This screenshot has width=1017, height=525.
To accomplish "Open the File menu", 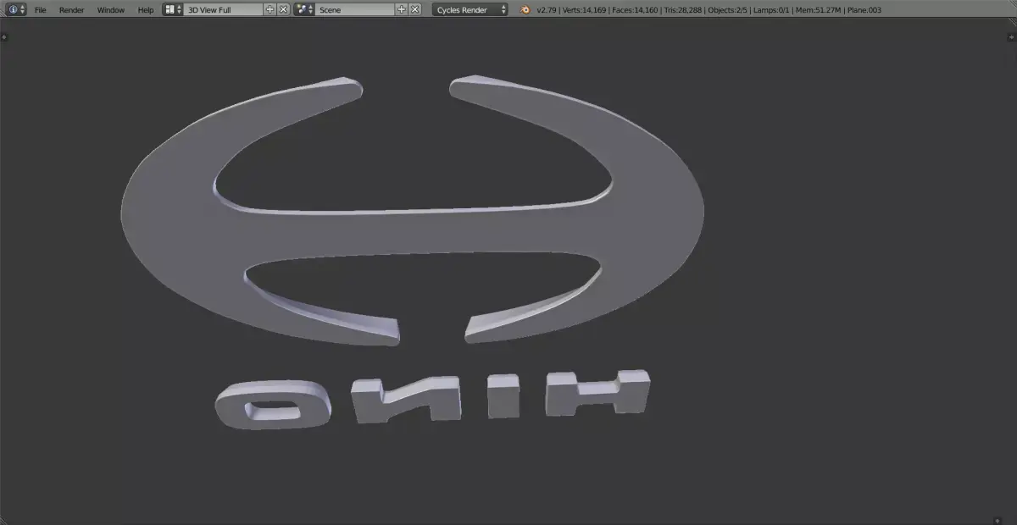I will click(40, 10).
